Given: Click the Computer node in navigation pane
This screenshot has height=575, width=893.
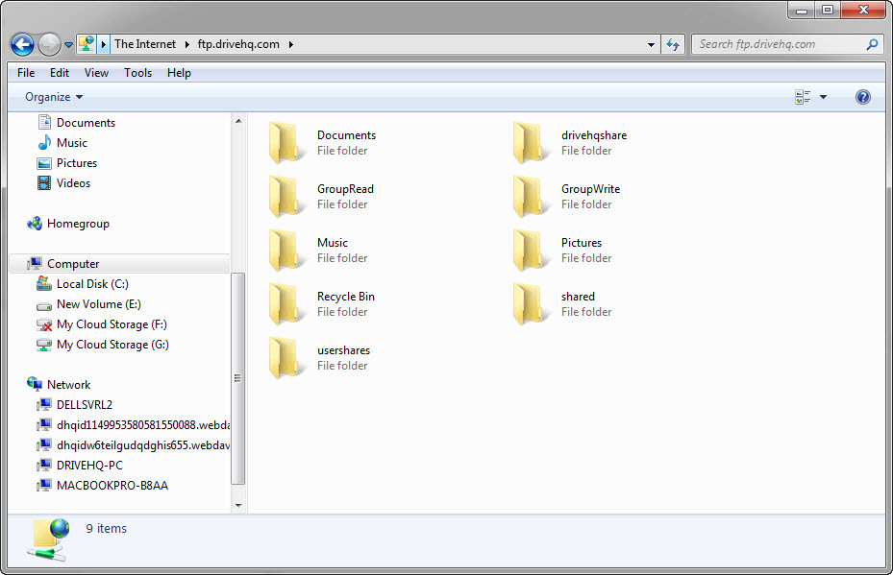Looking at the screenshot, I should coord(73,264).
